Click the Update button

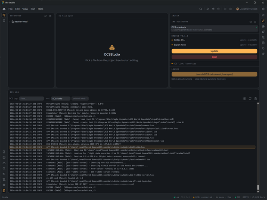pyautogui.click(x=214, y=51)
